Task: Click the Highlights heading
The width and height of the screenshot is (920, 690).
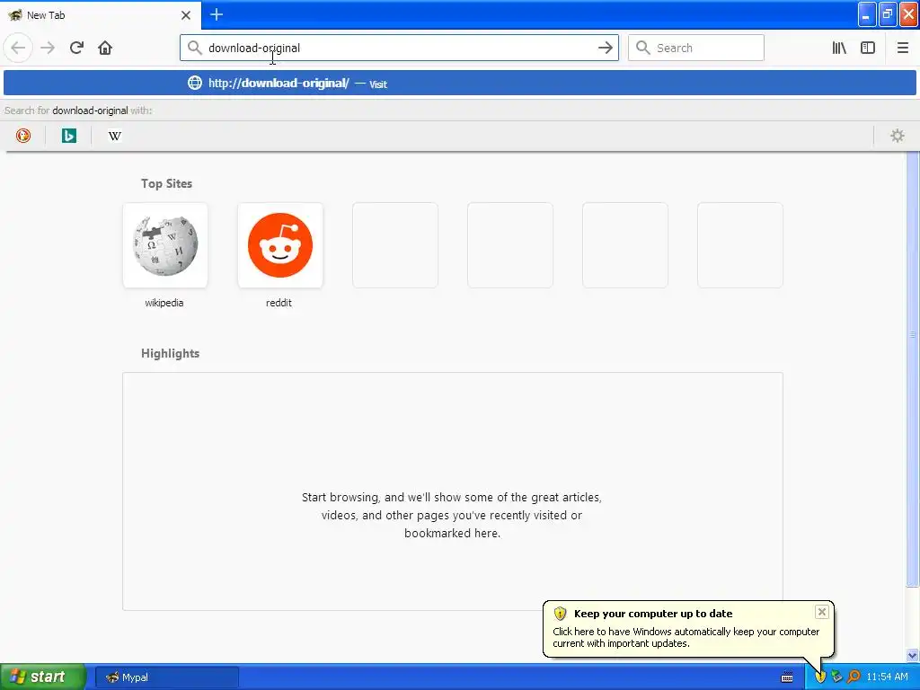Action: click(170, 353)
